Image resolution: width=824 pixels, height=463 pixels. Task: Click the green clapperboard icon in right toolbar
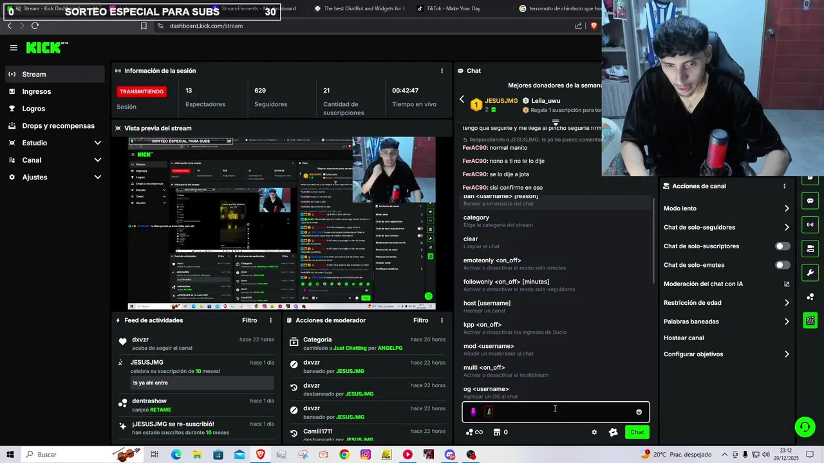[x=810, y=320]
